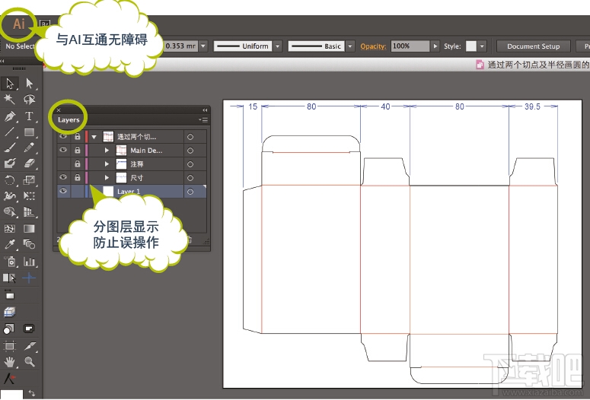Screen dimensions: 590x400
Task: Unlock the 尺寸 sublayer
Action: click(78, 177)
